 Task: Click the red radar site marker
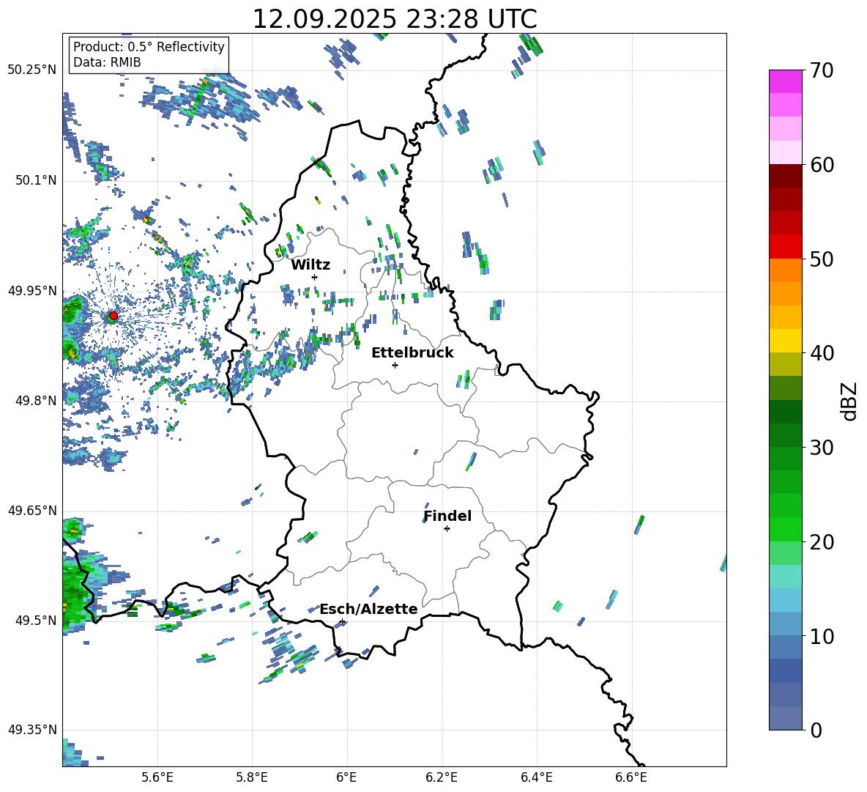[114, 316]
